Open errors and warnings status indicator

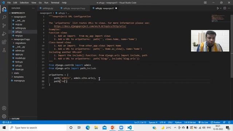click(7, 122)
